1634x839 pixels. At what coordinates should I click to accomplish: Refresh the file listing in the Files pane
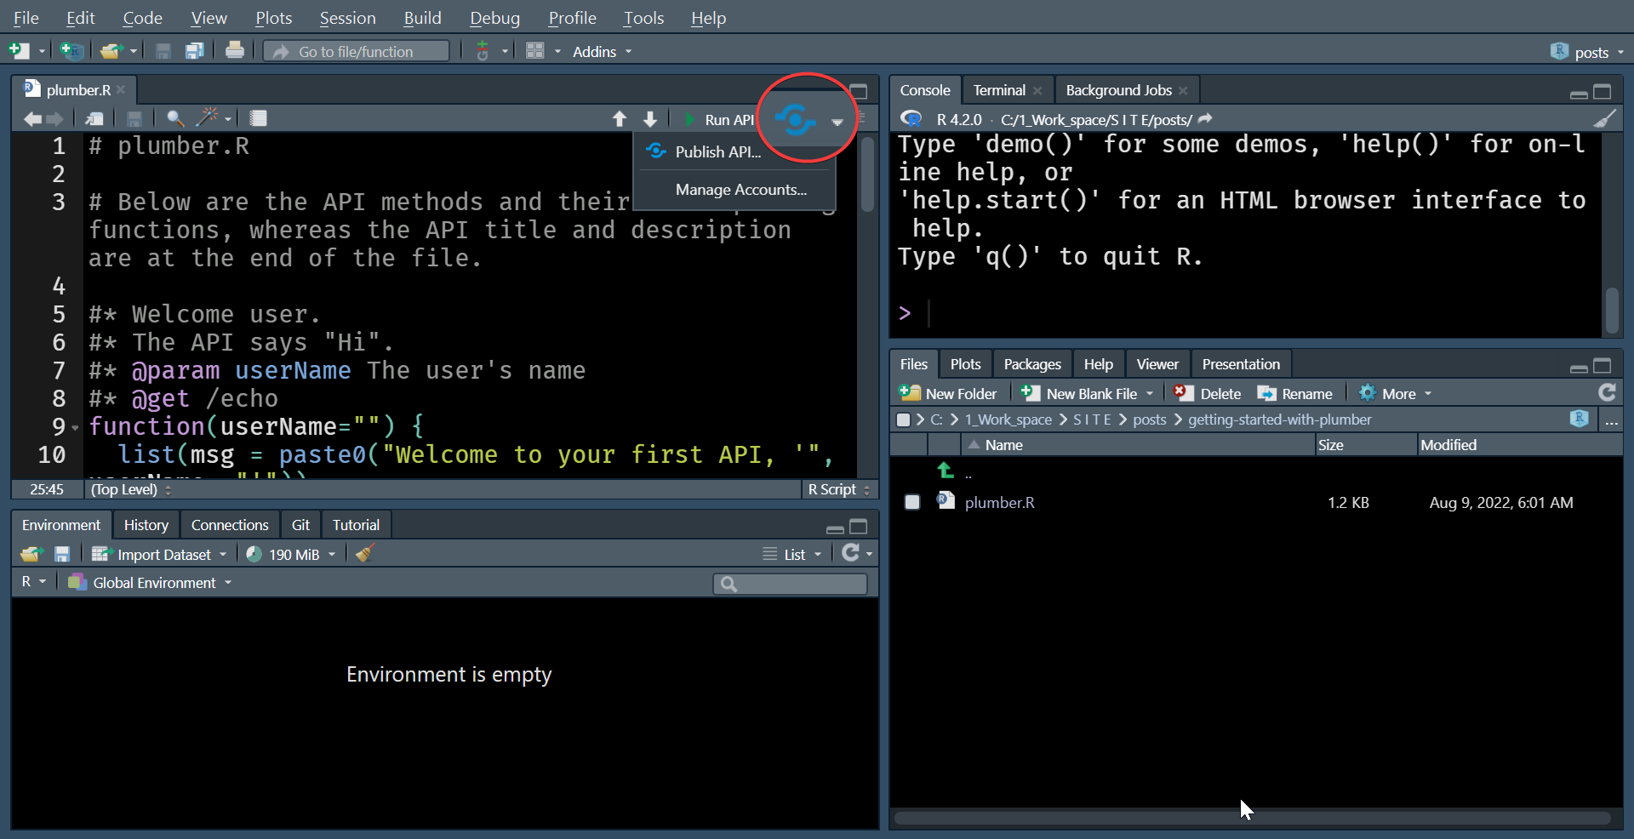coord(1607,392)
